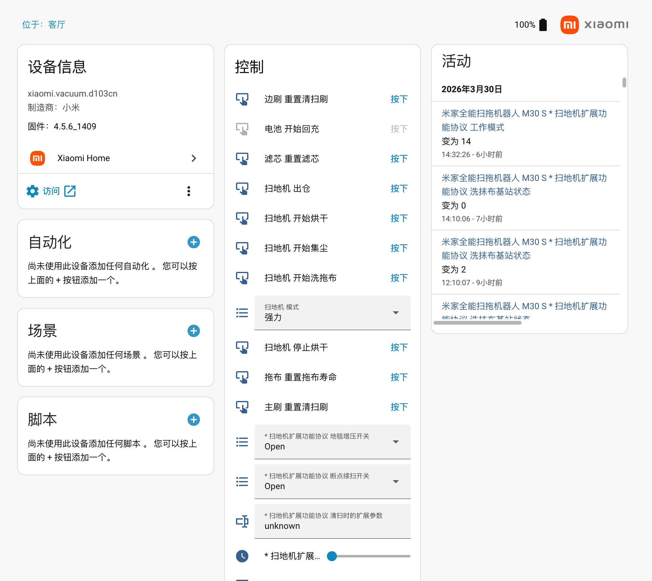652x581 pixels.
Task: Click the settings gear icon beside 访问
Action: point(33,191)
